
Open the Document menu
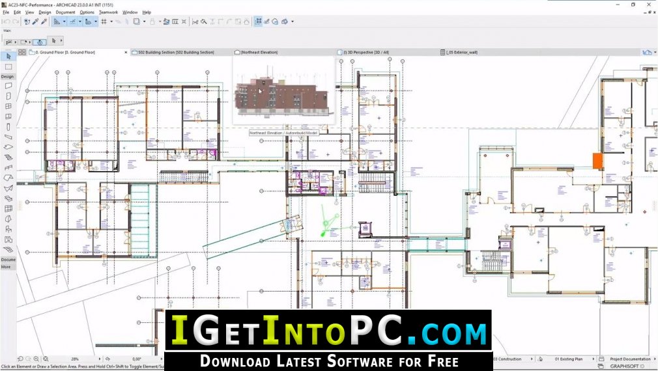(65, 12)
